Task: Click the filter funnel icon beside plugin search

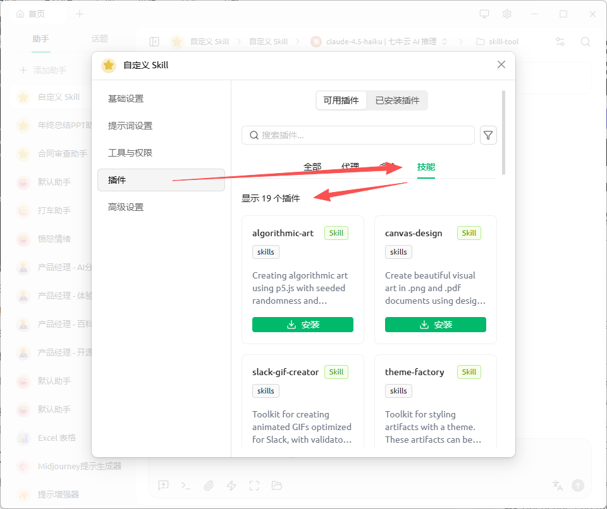Action: 488,135
